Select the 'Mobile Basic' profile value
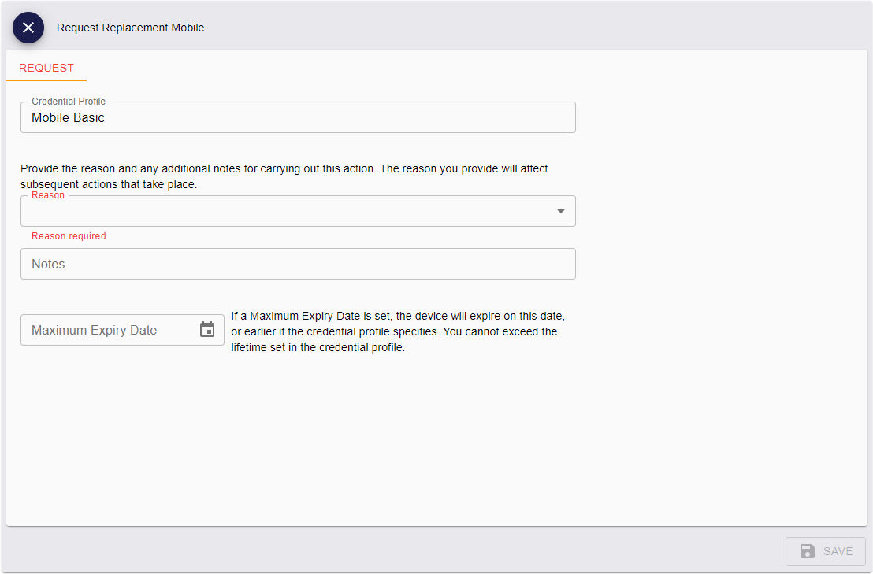The width and height of the screenshot is (873, 574). 68,118
